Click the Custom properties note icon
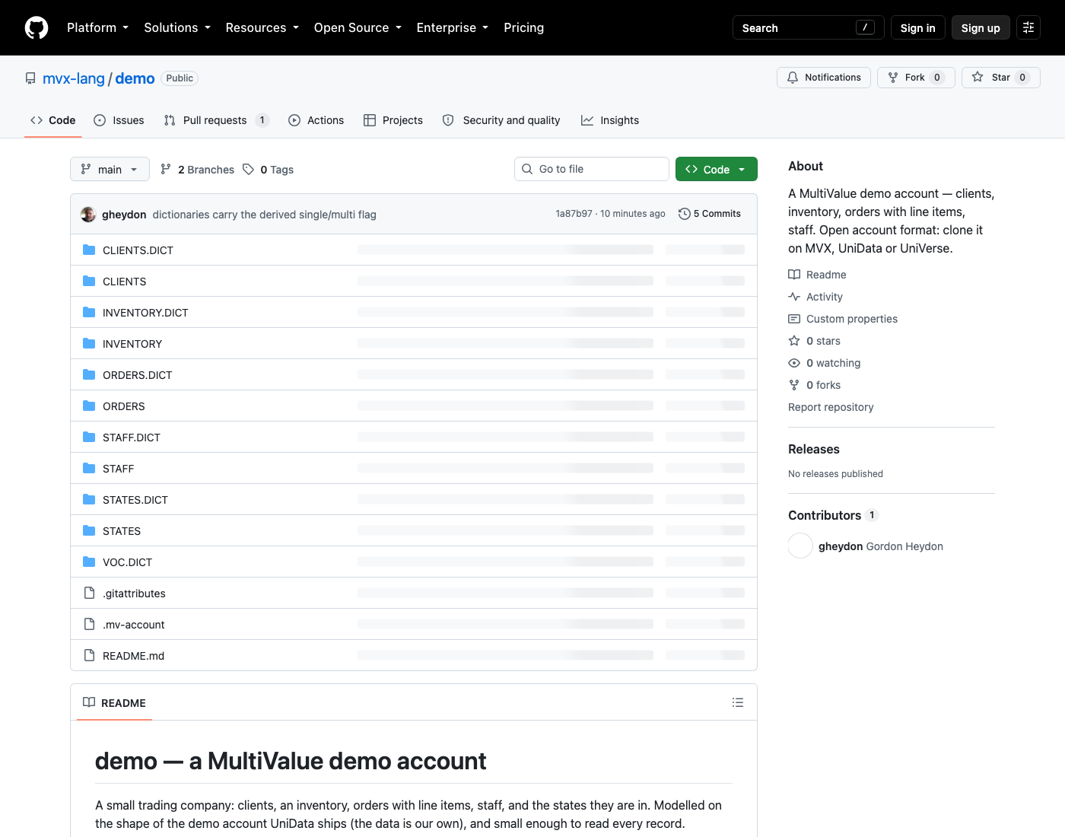This screenshot has width=1065, height=837. tap(794, 319)
